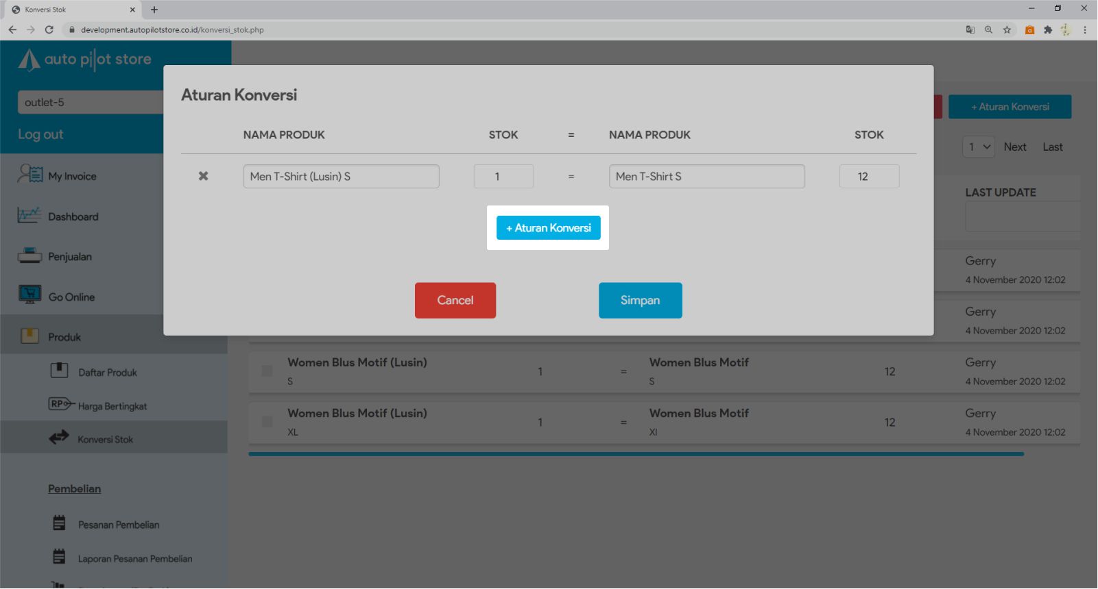Click the Men T-Shirt (Lusin) S product field

tap(341, 177)
